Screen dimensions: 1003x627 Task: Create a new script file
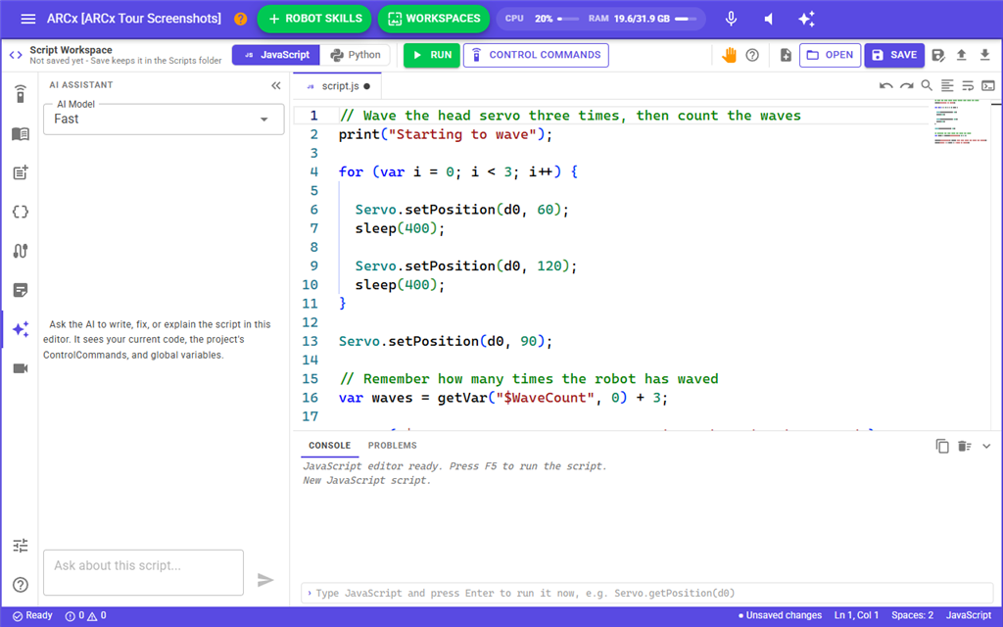786,55
